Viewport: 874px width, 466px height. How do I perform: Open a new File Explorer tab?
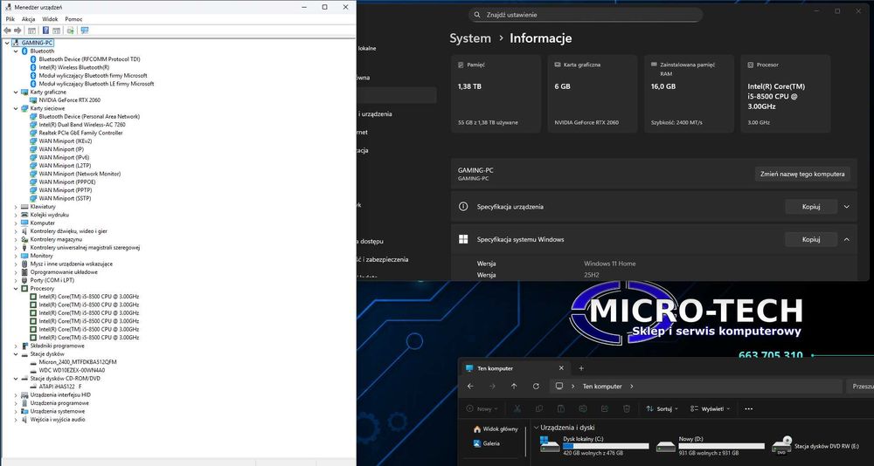581,368
